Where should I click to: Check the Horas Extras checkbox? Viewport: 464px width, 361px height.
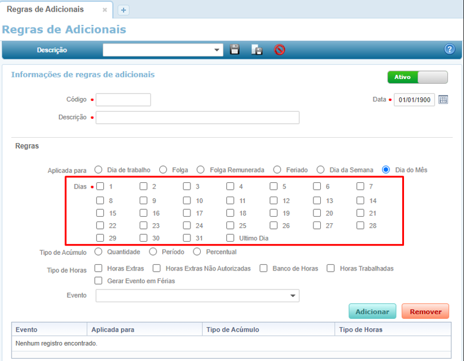coord(99,268)
